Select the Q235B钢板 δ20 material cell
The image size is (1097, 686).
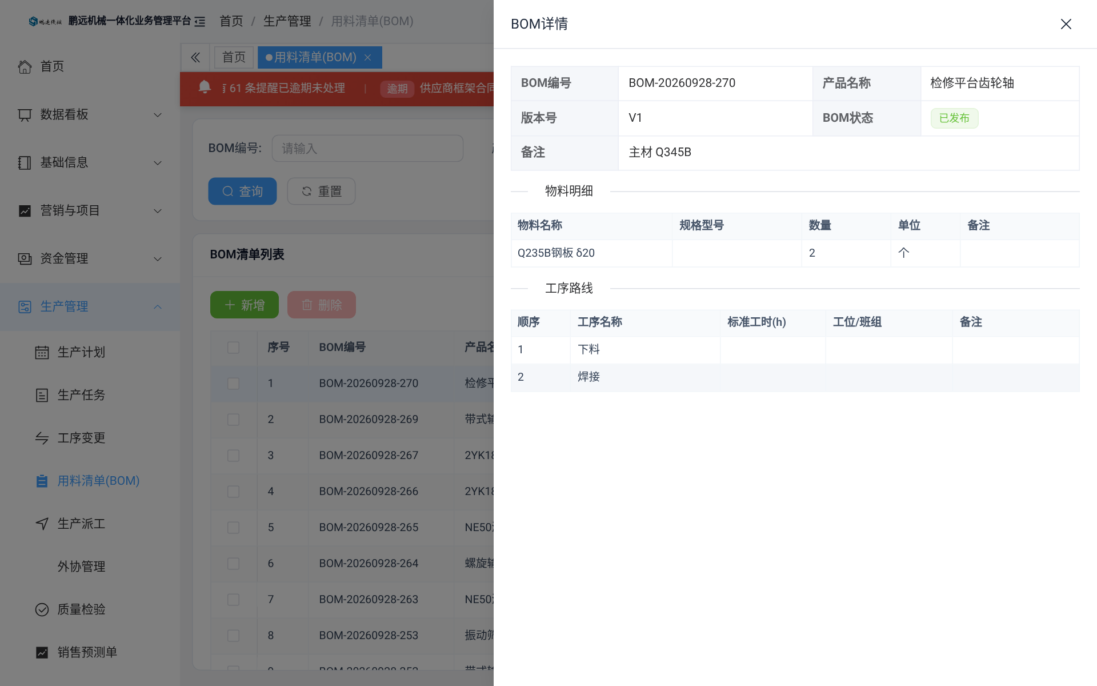(591, 253)
